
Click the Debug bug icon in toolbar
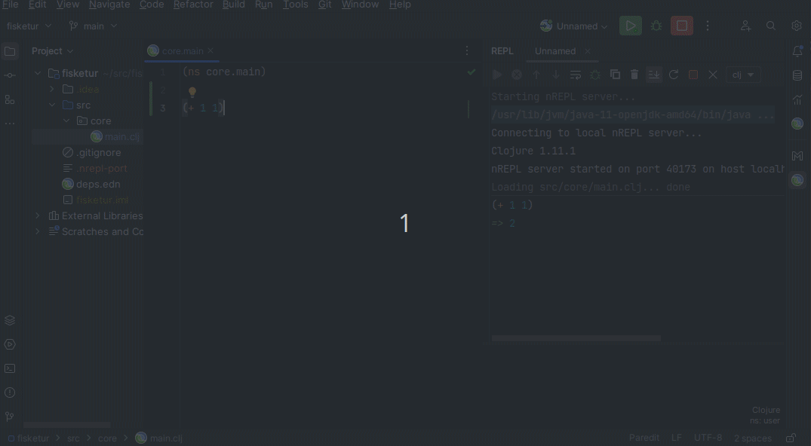[x=656, y=26]
